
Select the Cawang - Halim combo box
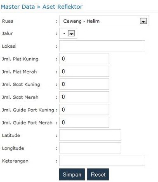[104, 21]
